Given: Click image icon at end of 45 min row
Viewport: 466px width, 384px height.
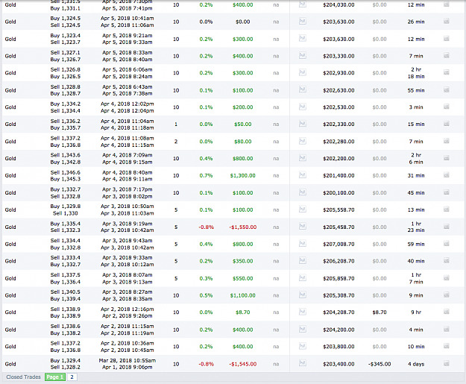Looking at the screenshot, I should pos(447,192).
